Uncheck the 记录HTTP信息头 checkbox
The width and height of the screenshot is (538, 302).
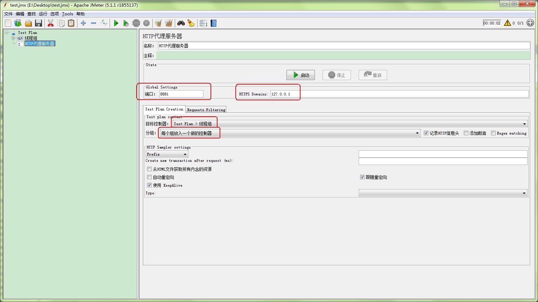tap(426, 133)
